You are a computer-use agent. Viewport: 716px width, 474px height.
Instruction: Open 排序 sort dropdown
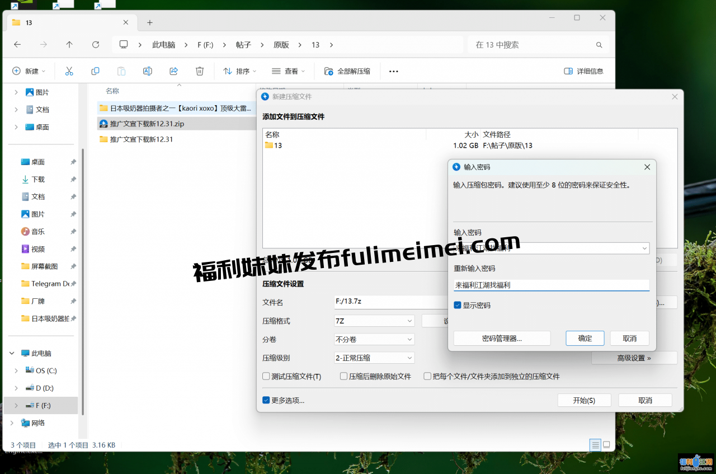240,71
